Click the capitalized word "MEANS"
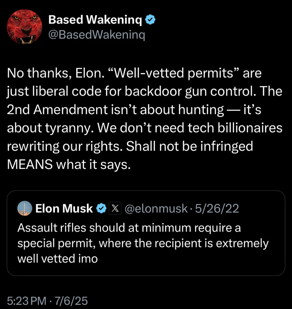The height and width of the screenshot is (309, 292). 29,164
